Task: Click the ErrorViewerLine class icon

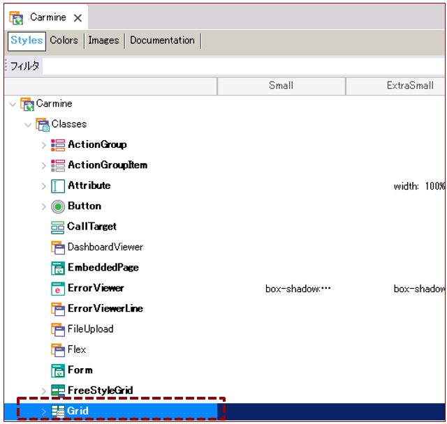Action: click(x=58, y=309)
